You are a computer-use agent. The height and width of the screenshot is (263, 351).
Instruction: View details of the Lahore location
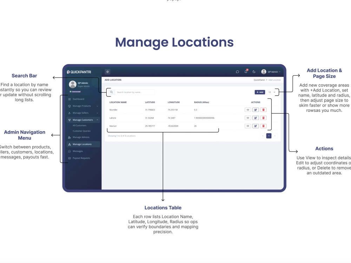(248, 118)
